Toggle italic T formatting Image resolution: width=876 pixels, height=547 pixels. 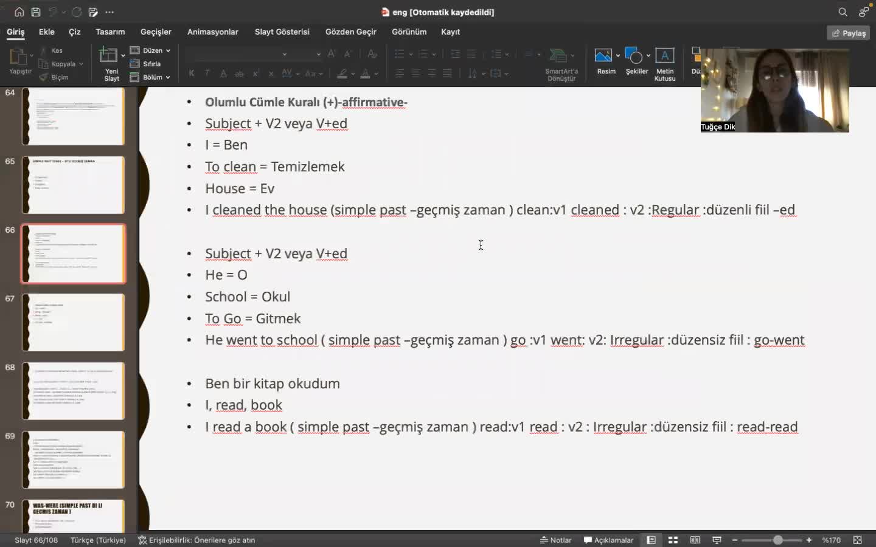207,74
